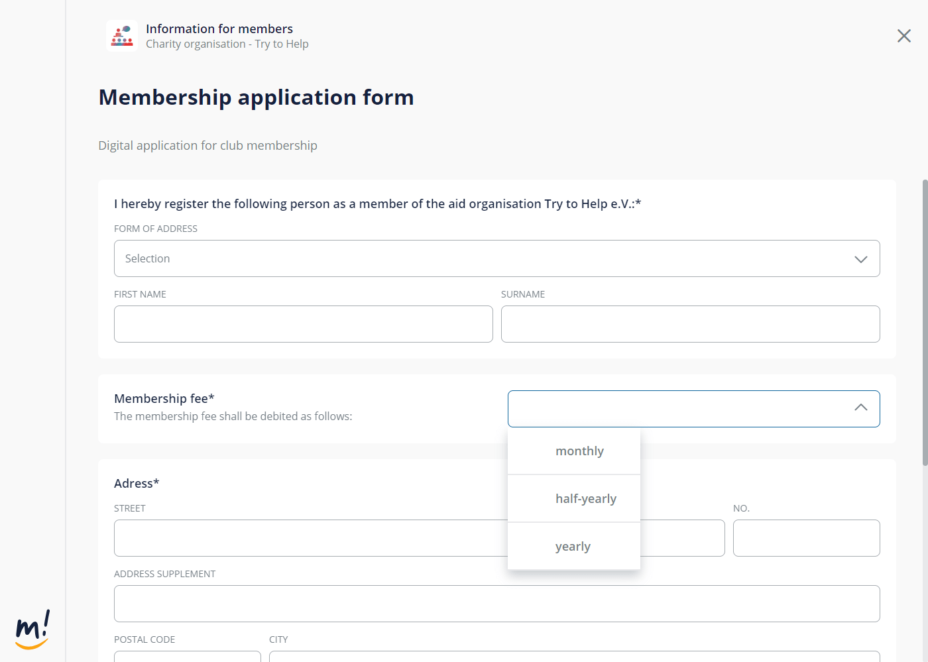The image size is (928, 662).
Task: Click the Membership fee* label
Action: [x=164, y=398]
